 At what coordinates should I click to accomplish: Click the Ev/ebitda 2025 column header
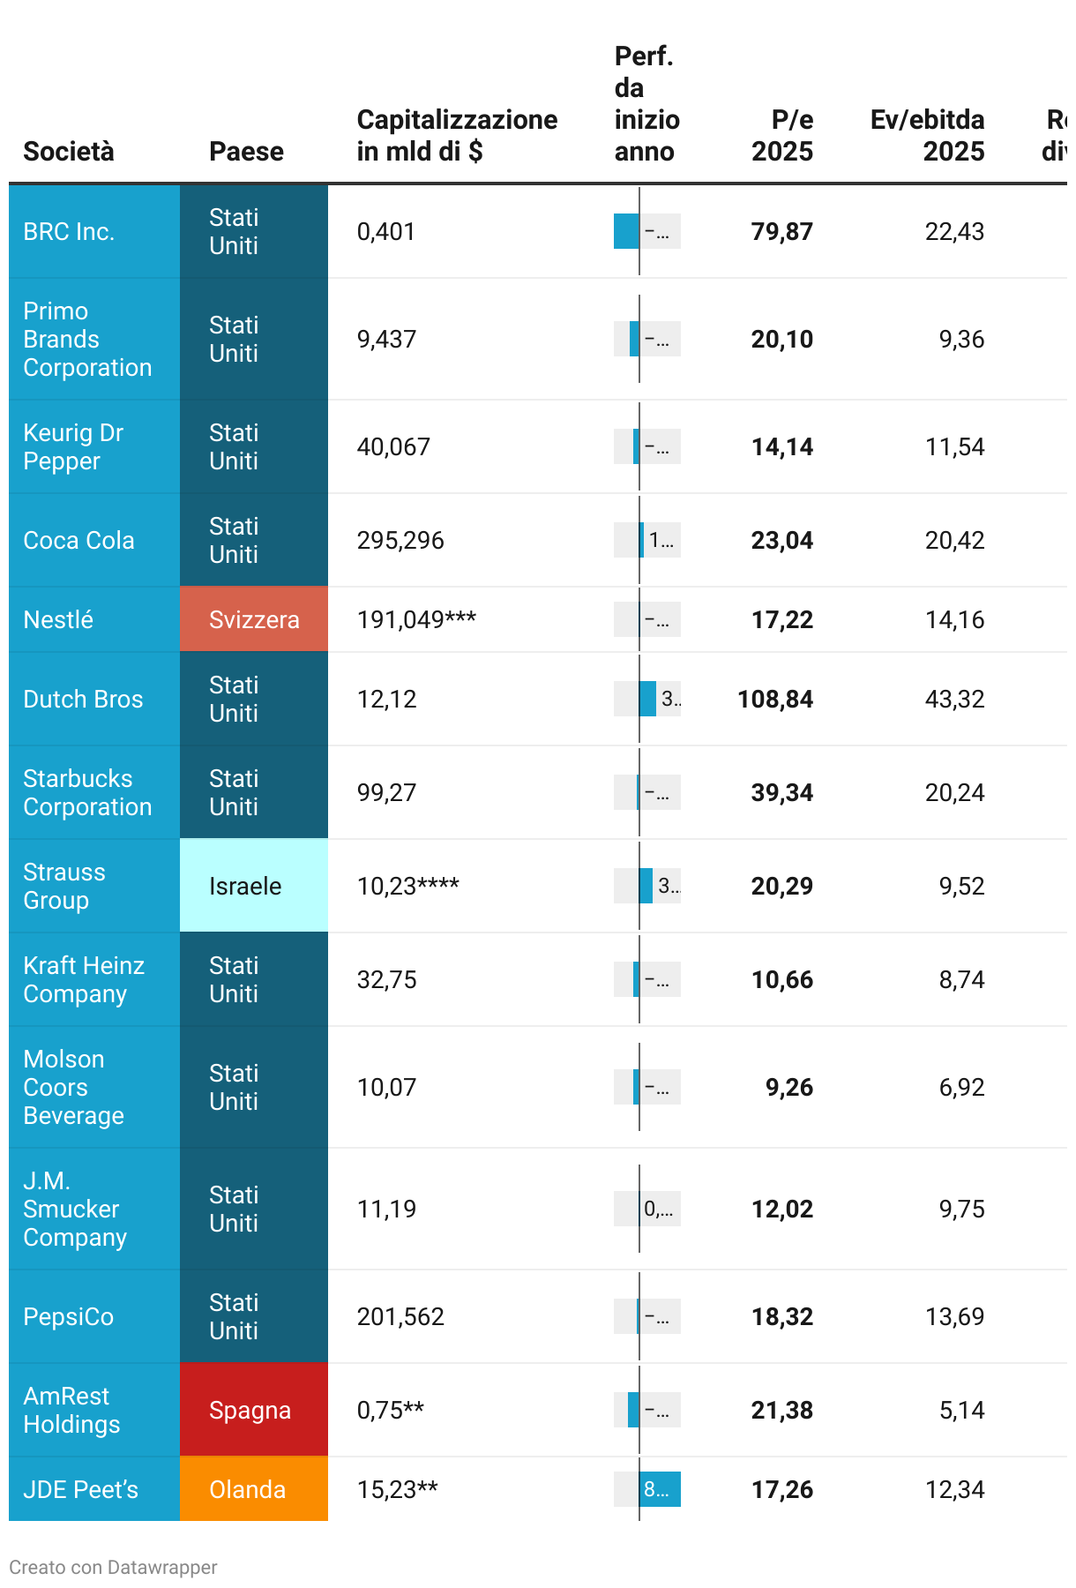point(927,136)
